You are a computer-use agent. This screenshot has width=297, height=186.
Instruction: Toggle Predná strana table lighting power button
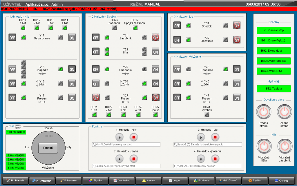click(263, 112)
